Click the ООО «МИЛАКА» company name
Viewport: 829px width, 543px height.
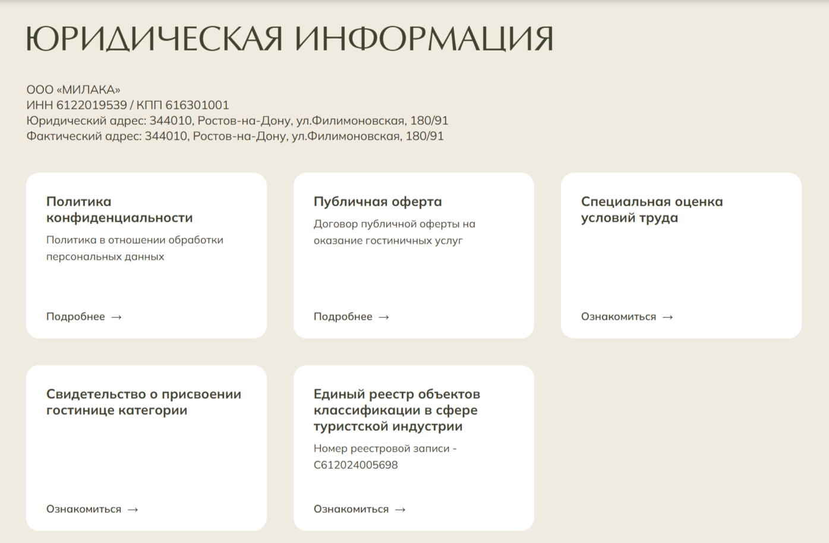[x=73, y=89]
